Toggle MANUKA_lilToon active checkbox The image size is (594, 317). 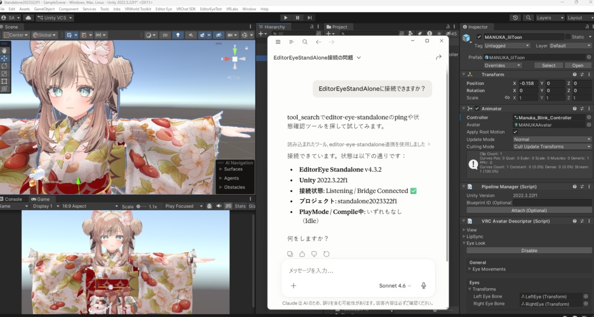pos(479,37)
